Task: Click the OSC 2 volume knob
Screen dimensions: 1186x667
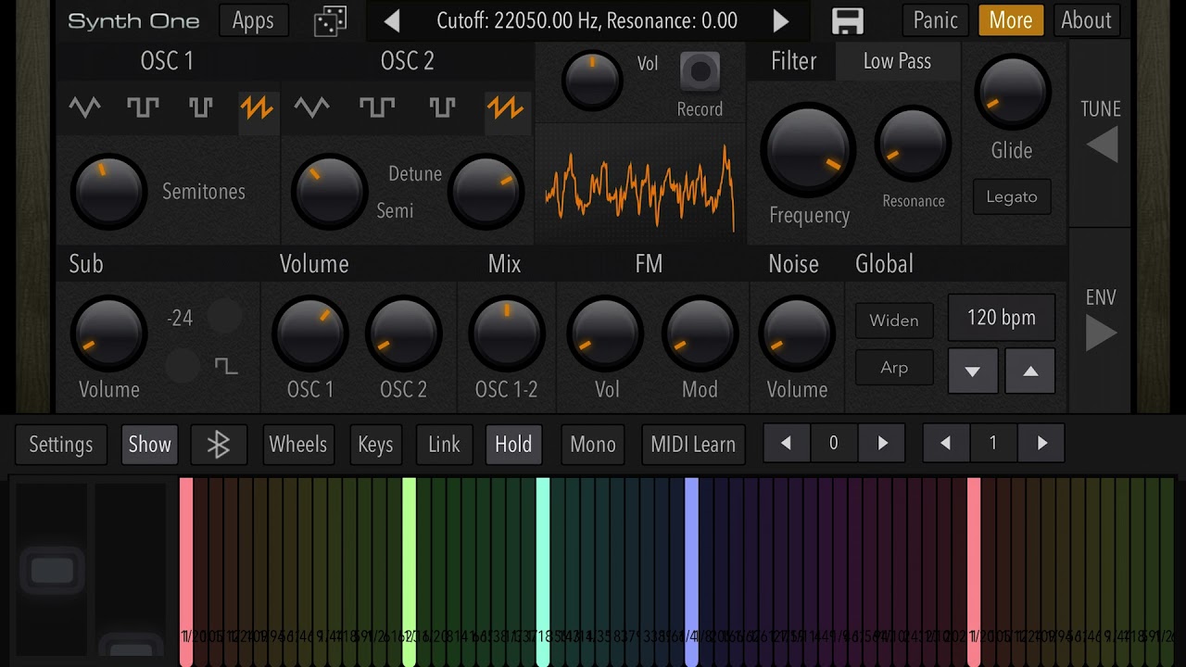Action: point(403,334)
